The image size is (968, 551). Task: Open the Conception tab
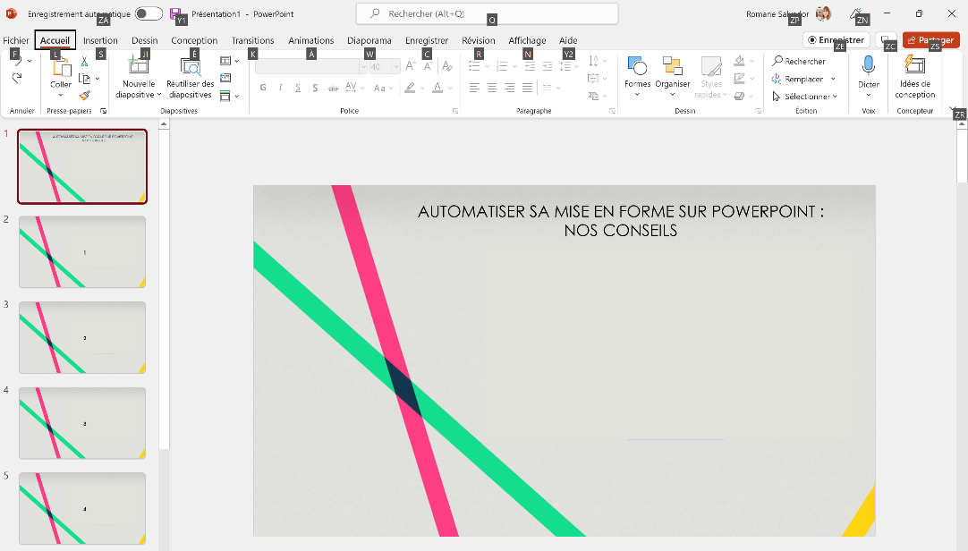[x=194, y=40]
